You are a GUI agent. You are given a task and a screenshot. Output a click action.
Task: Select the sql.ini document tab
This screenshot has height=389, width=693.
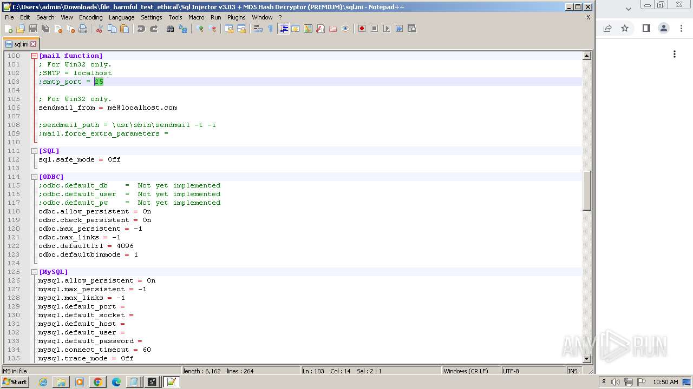tap(21, 44)
